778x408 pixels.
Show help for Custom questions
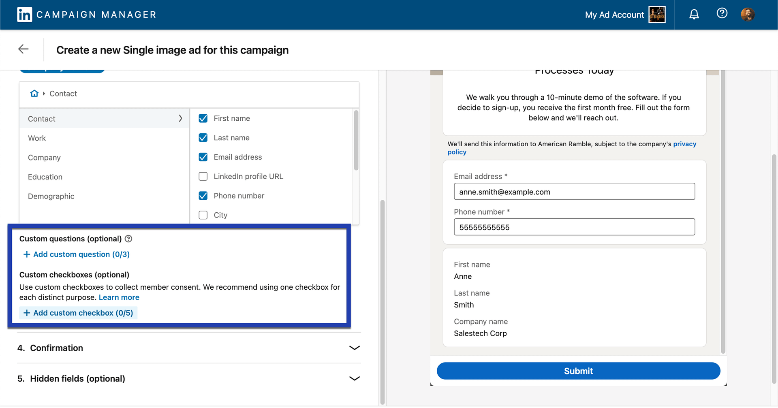(x=128, y=239)
